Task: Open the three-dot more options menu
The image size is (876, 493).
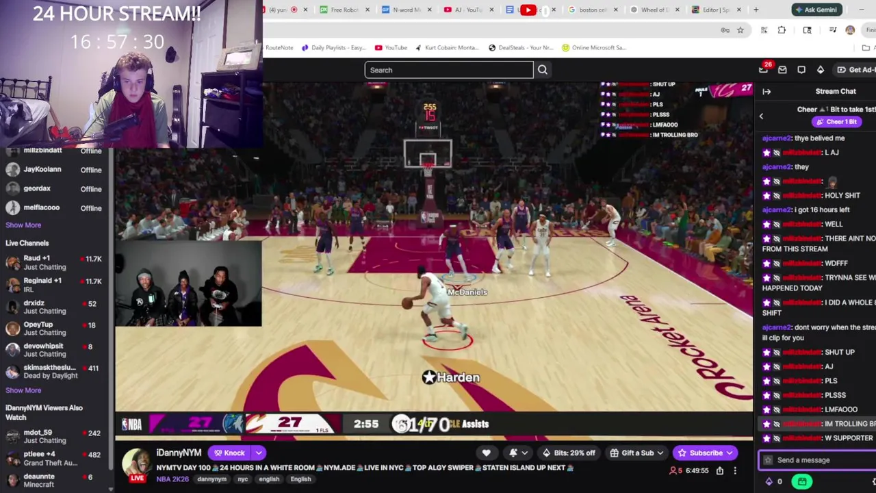Action: pos(735,471)
